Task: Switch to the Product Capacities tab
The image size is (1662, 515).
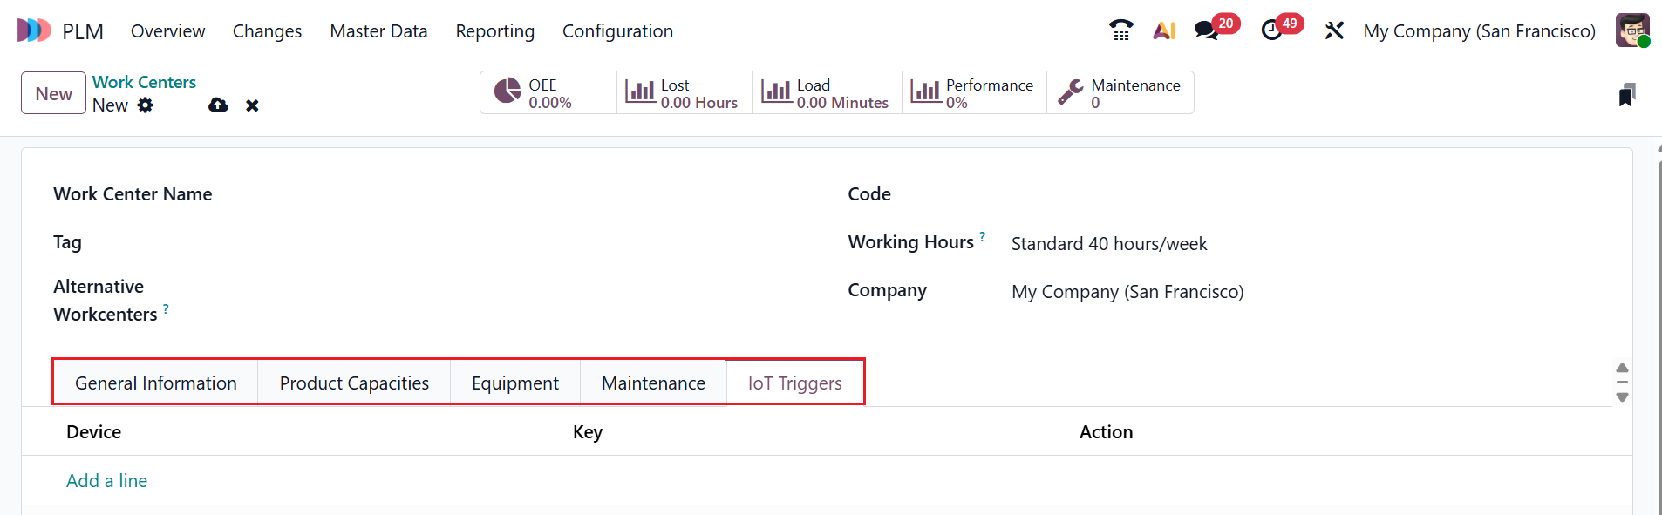Action: (x=353, y=382)
